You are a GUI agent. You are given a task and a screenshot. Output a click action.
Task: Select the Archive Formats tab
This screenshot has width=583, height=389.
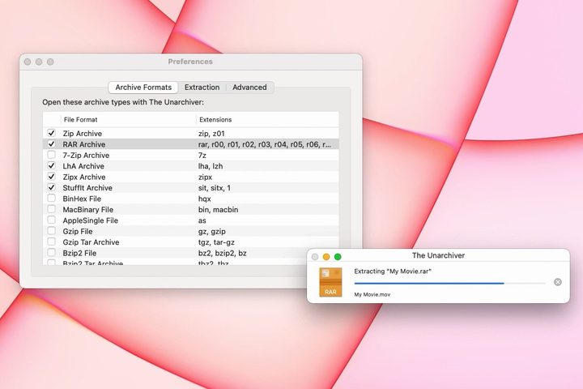click(x=143, y=88)
